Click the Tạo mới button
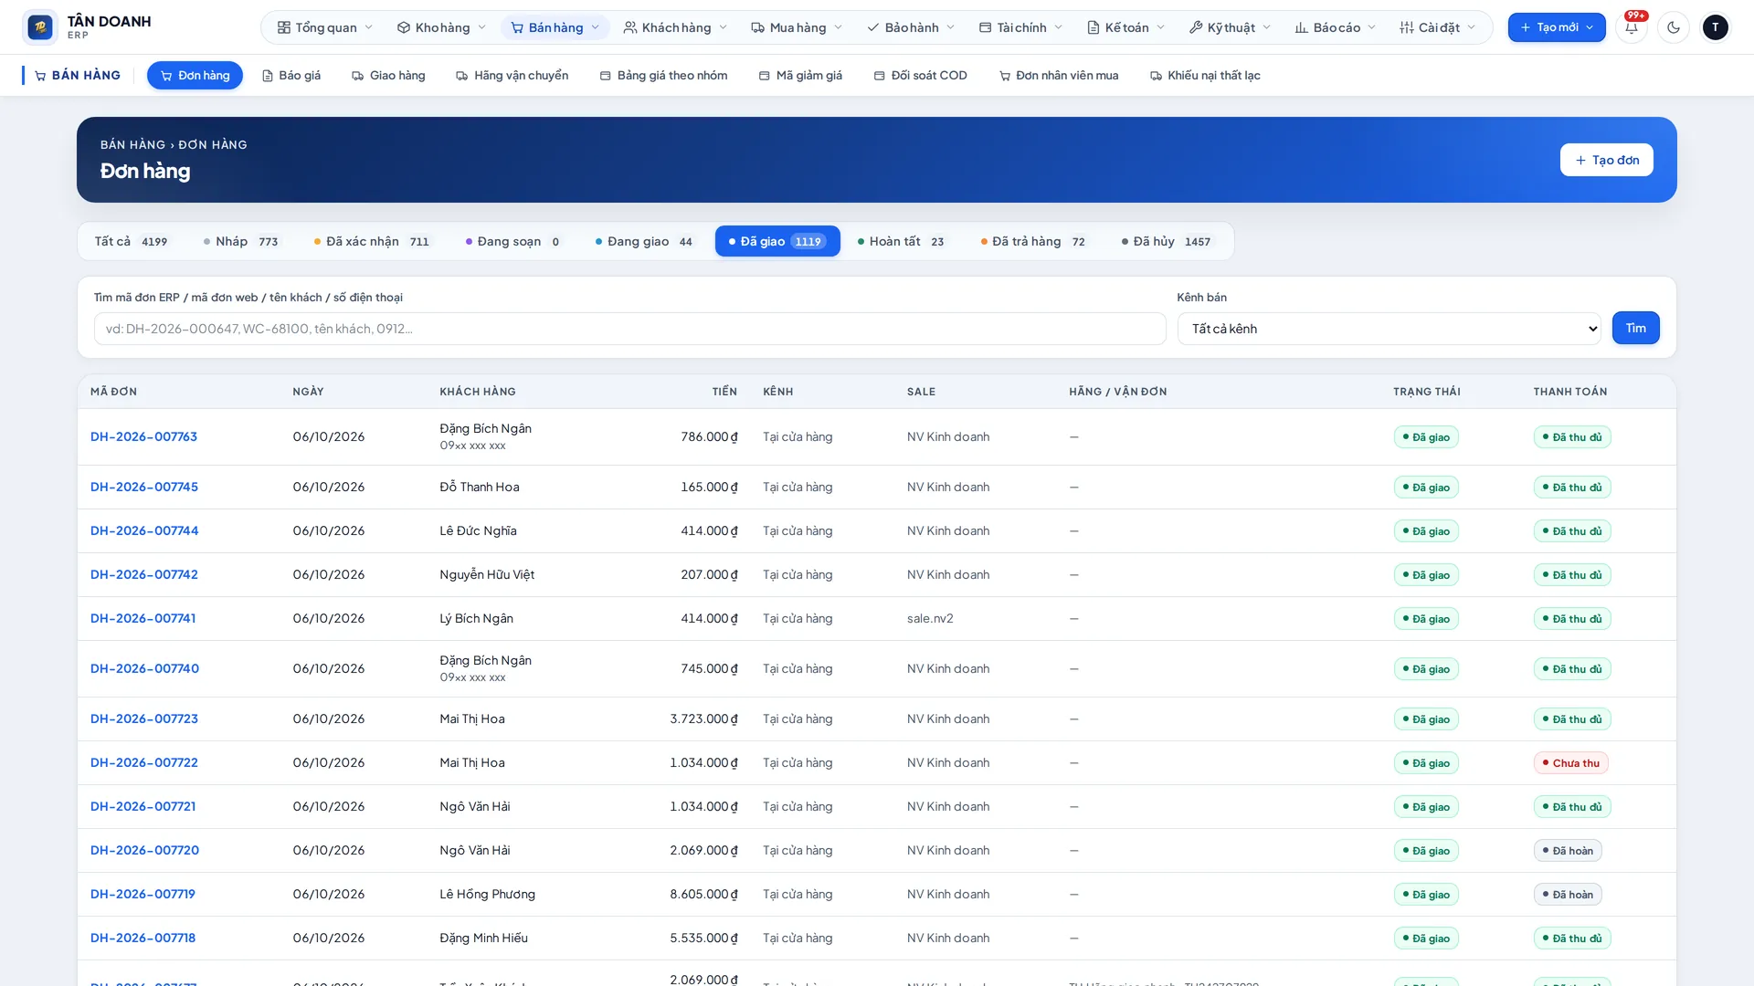The width and height of the screenshot is (1754, 986). [x=1557, y=27]
